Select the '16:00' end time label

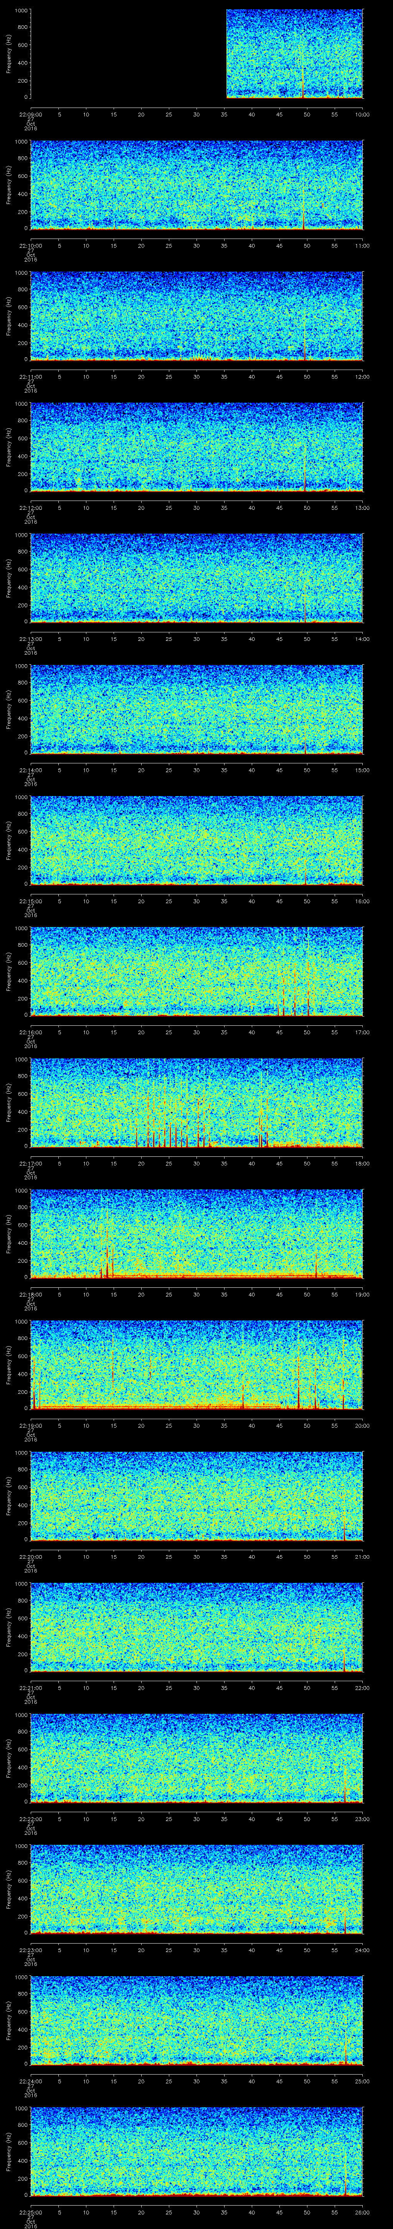pyautogui.click(x=363, y=901)
